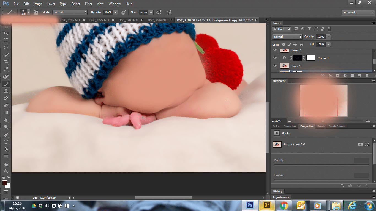Open the Essentials workspace dropdown
This screenshot has width=376, height=211.
point(358,13)
